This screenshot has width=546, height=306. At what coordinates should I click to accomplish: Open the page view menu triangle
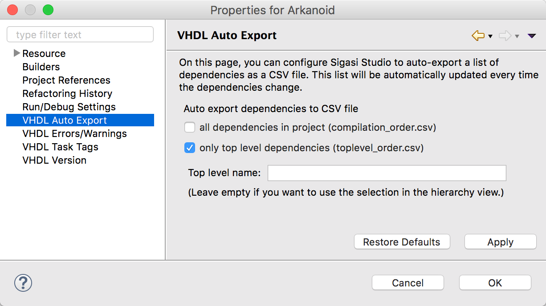point(531,36)
